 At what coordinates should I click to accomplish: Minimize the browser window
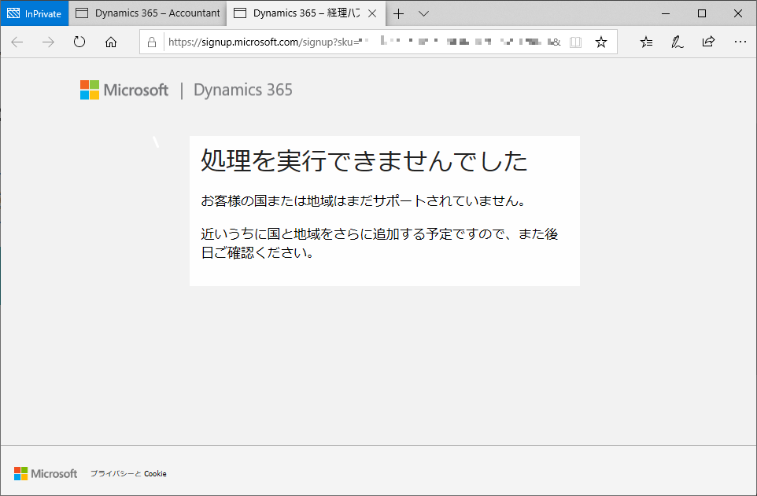click(x=666, y=14)
